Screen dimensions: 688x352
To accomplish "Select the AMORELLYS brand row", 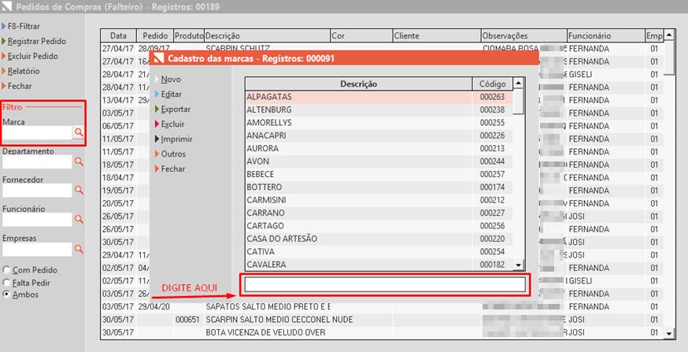I will (379, 123).
